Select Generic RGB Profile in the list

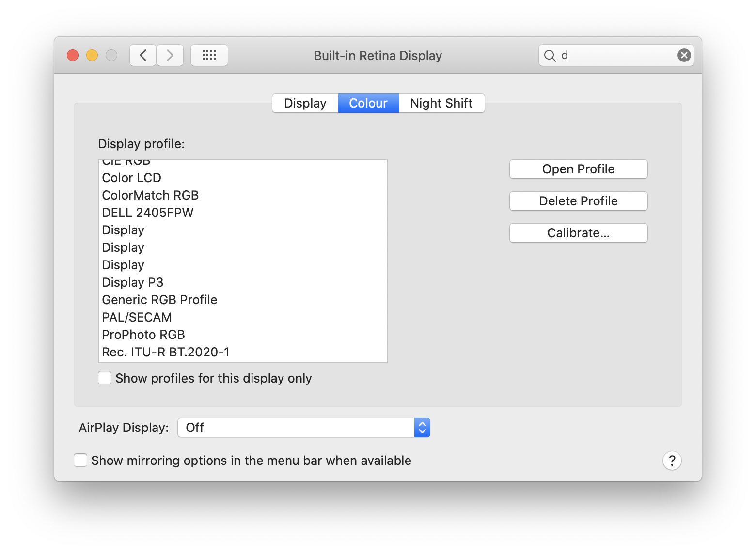tap(243, 300)
